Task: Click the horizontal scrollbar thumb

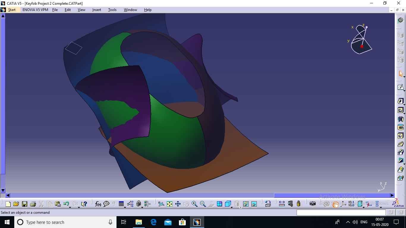Action: click(332, 195)
